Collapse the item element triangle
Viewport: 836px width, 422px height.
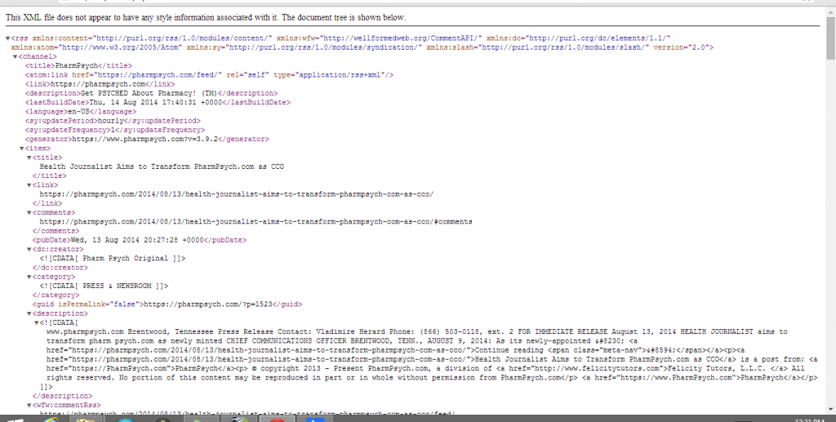pyautogui.click(x=22, y=149)
